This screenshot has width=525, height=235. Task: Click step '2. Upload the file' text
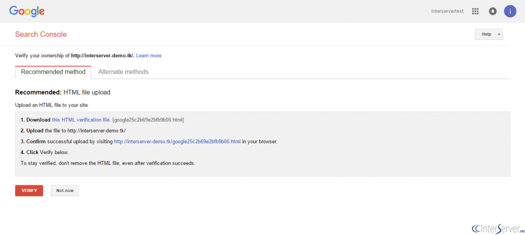click(73, 131)
